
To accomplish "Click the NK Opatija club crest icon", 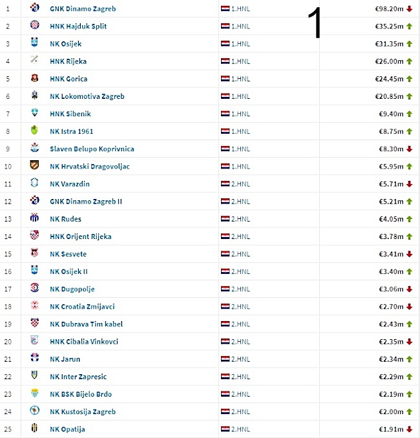I will [34, 429].
